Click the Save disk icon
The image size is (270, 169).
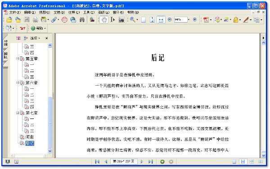click(x=27, y=20)
